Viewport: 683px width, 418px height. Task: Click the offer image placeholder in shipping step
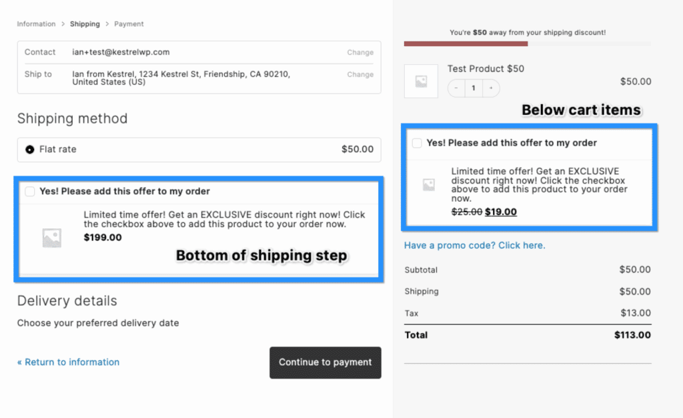click(51, 237)
